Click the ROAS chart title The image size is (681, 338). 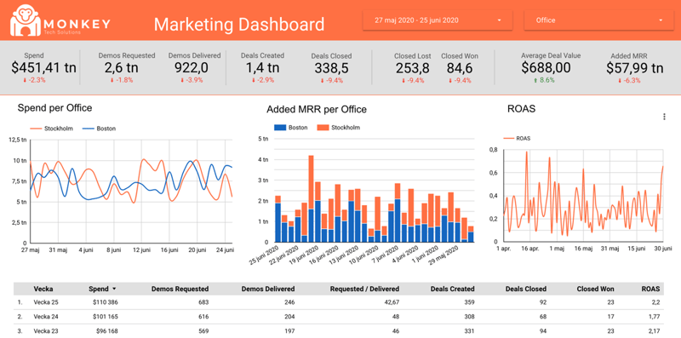click(x=521, y=109)
